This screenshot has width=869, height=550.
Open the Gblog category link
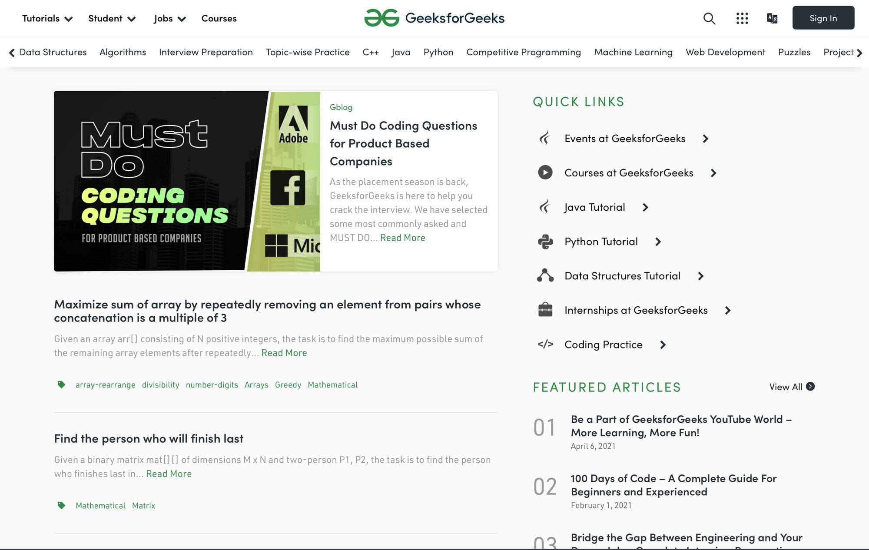(x=341, y=107)
